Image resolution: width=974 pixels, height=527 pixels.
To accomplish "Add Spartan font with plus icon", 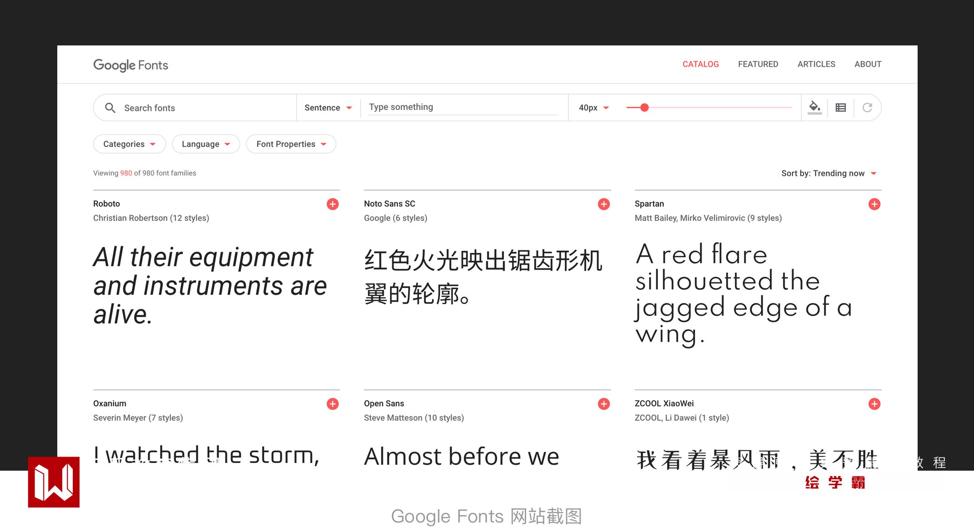I will point(874,204).
